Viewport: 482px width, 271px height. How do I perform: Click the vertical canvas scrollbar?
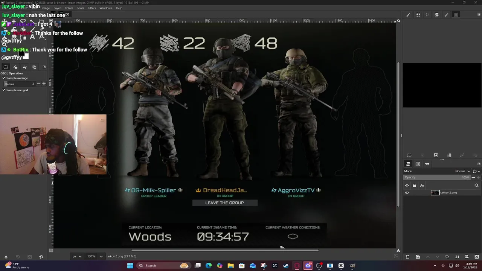[x=398, y=134]
